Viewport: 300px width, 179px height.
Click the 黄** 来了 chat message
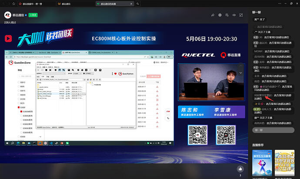tap(260, 19)
